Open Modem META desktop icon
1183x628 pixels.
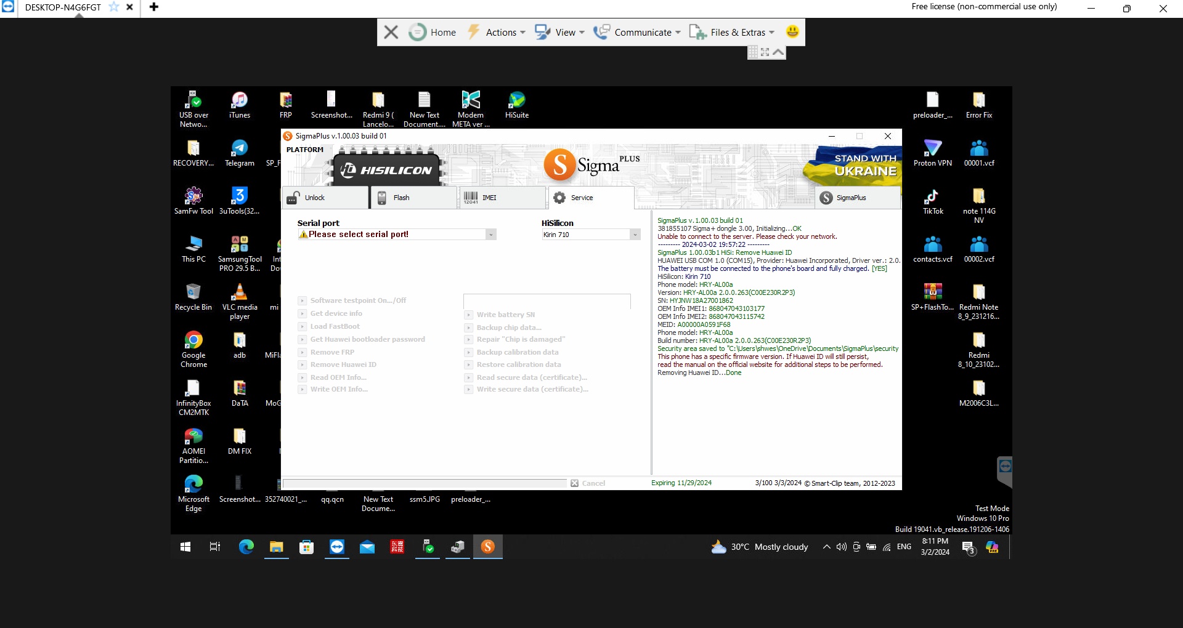pyautogui.click(x=471, y=109)
